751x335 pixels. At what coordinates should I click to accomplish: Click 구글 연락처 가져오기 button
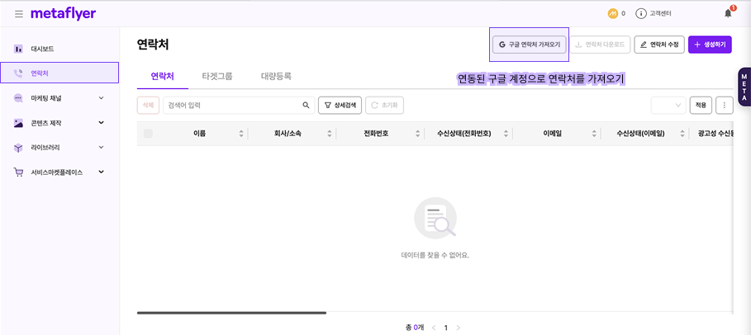[x=529, y=45]
